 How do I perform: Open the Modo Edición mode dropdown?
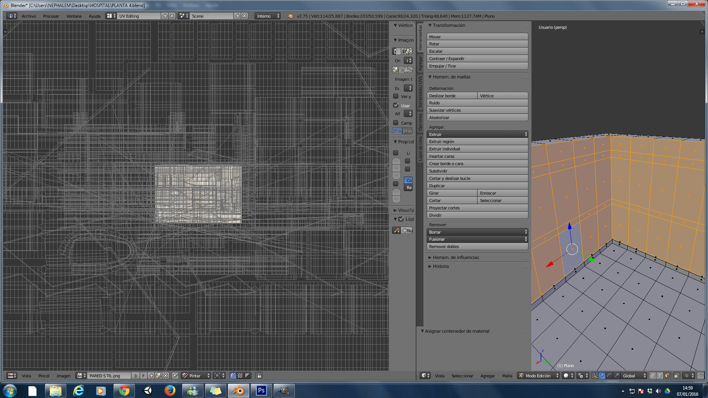tap(538, 376)
